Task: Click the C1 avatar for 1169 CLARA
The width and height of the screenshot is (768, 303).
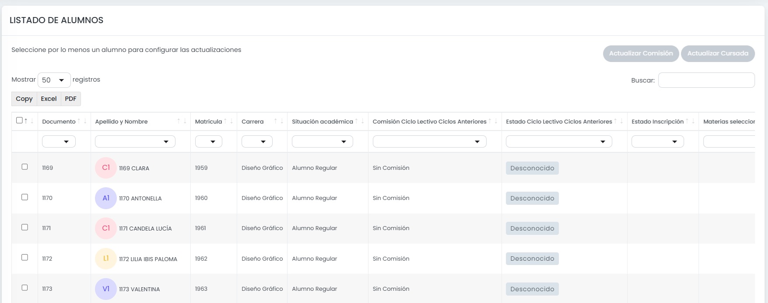Action: coord(106,168)
